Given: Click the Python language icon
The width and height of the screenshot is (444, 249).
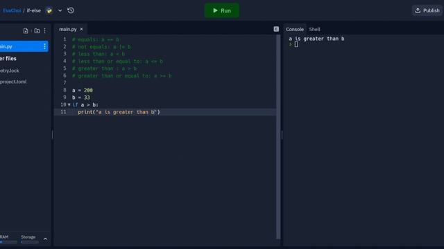Looking at the screenshot, I should [x=49, y=11].
